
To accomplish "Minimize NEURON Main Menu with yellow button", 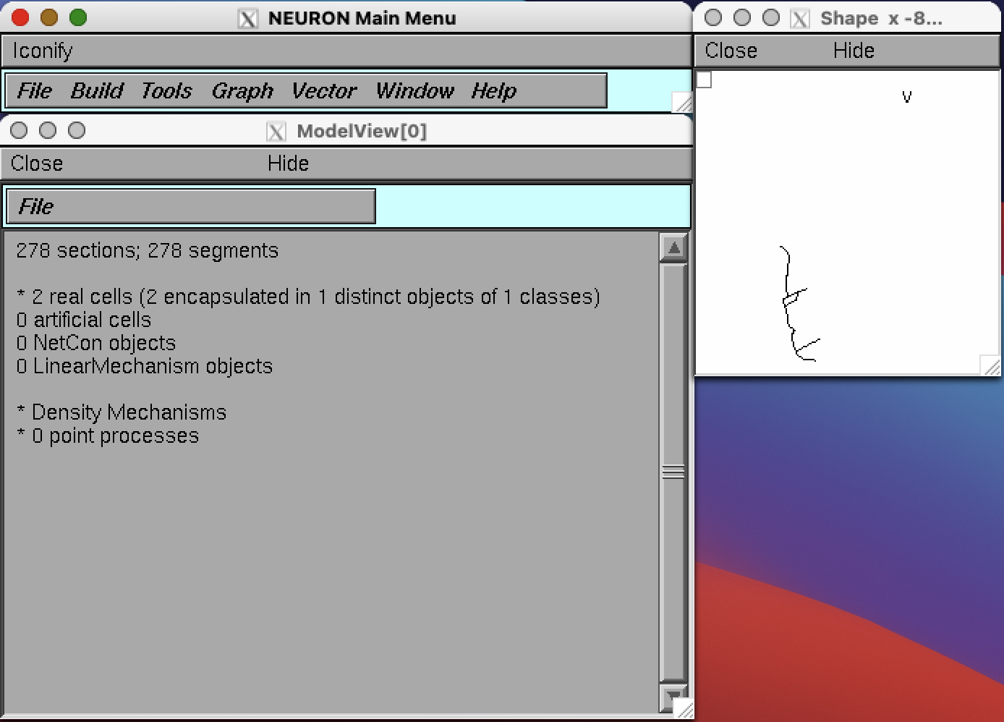I will 49,17.
